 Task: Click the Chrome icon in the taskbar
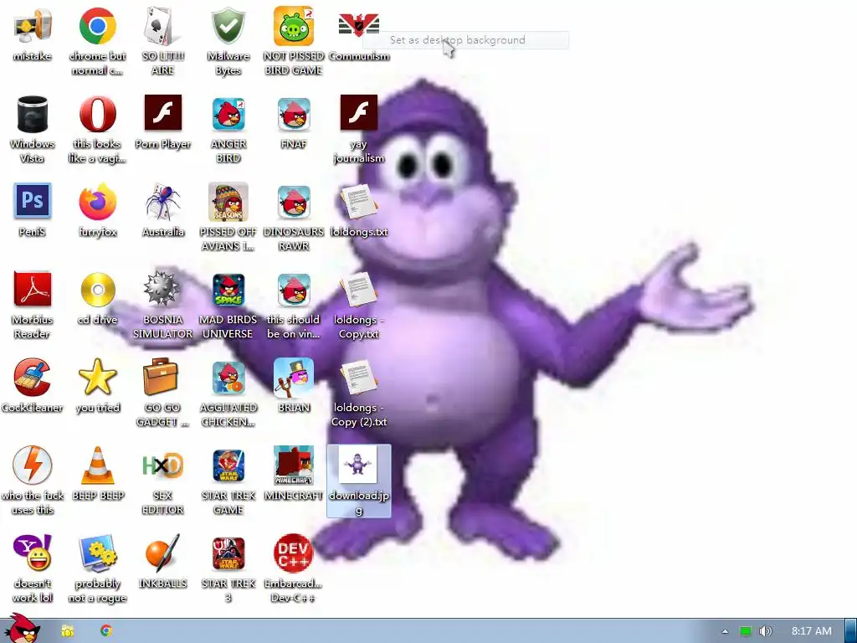pyautogui.click(x=106, y=630)
